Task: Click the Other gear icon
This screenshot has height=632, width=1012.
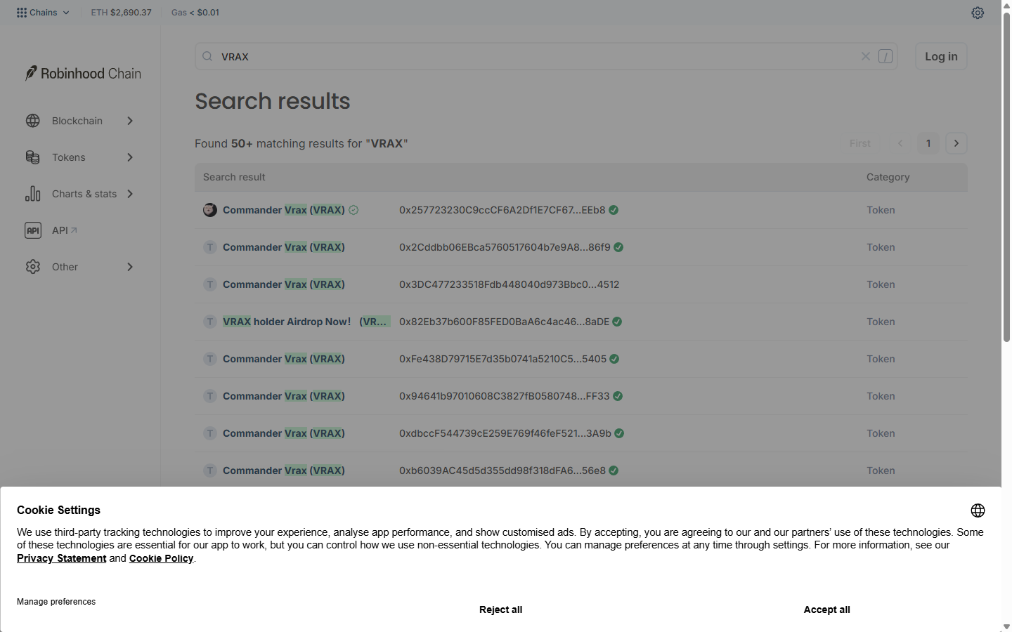Action: pos(33,267)
